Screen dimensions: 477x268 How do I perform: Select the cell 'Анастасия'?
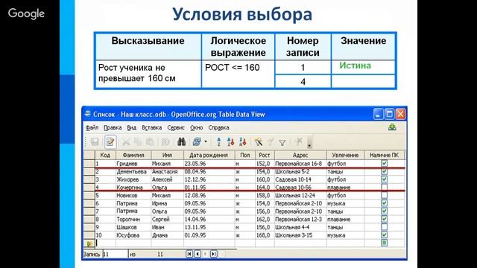coord(167,171)
